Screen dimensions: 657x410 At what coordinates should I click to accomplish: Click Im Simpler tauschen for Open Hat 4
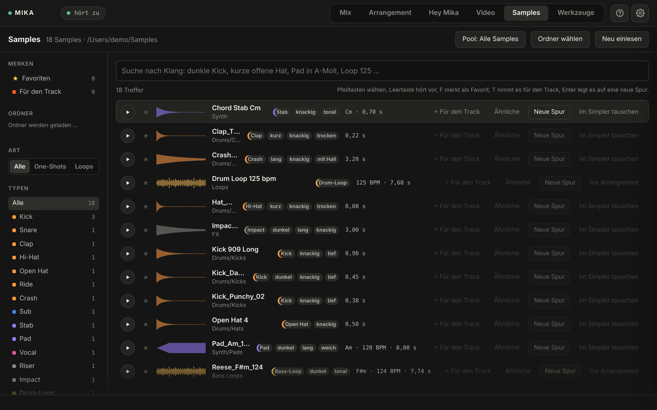pyautogui.click(x=609, y=324)
